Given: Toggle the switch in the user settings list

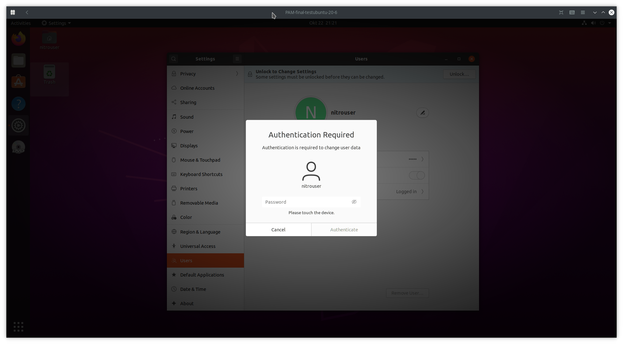Looking at the screenshot, I should tap(417, 175).
